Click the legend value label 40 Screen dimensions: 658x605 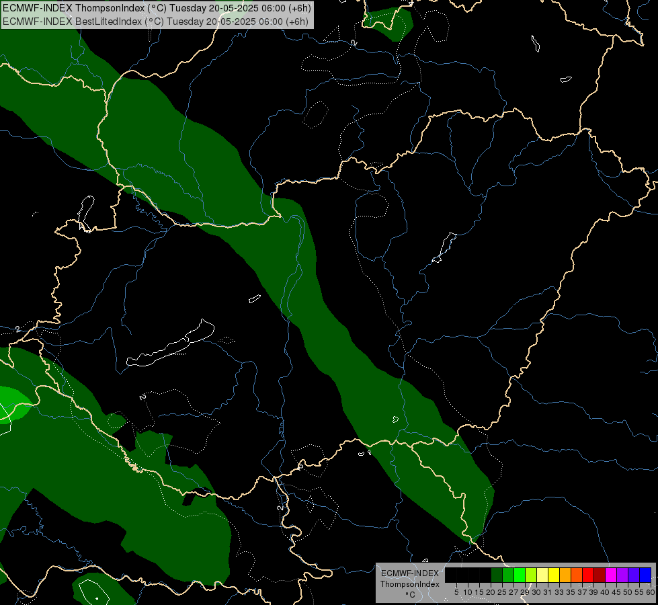tap(605, 592)
